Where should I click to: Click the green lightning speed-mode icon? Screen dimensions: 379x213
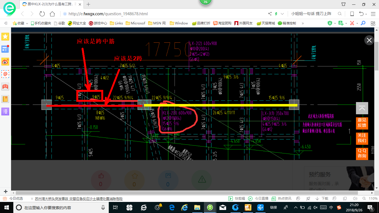click(276, 14)
